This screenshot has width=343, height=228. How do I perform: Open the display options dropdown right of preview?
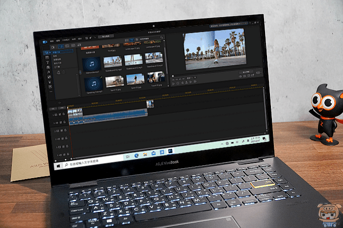259,72
